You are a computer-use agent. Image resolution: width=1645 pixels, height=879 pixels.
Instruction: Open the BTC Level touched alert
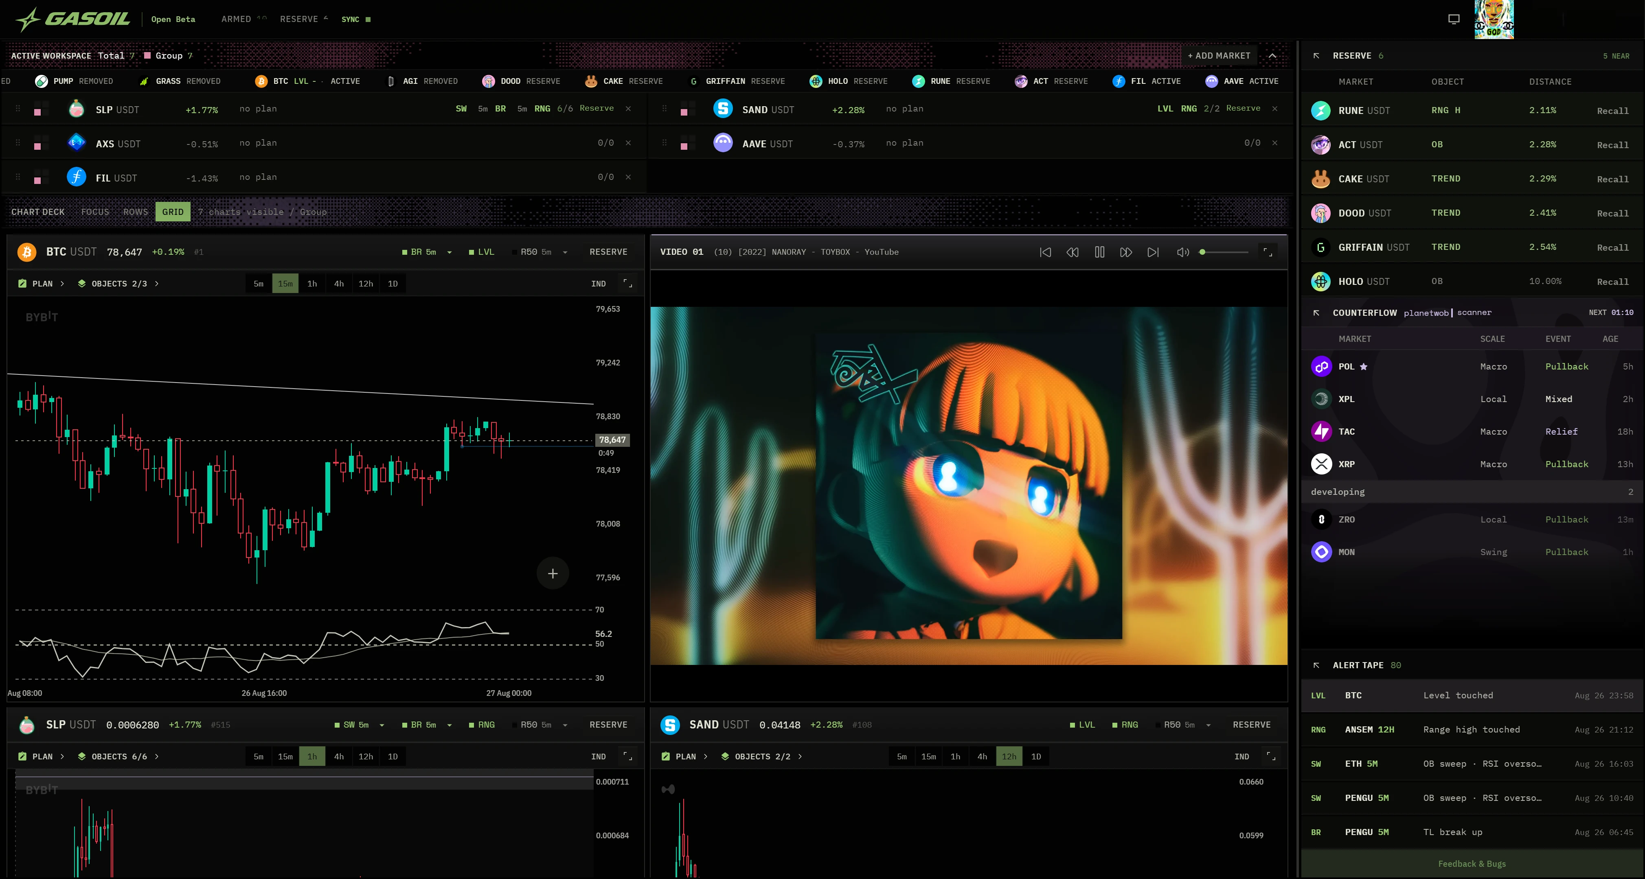point(1471,695)
